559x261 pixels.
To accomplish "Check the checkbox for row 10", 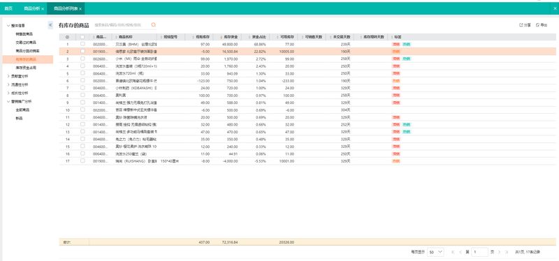I will pyautogui.click(x=82, y=110).
